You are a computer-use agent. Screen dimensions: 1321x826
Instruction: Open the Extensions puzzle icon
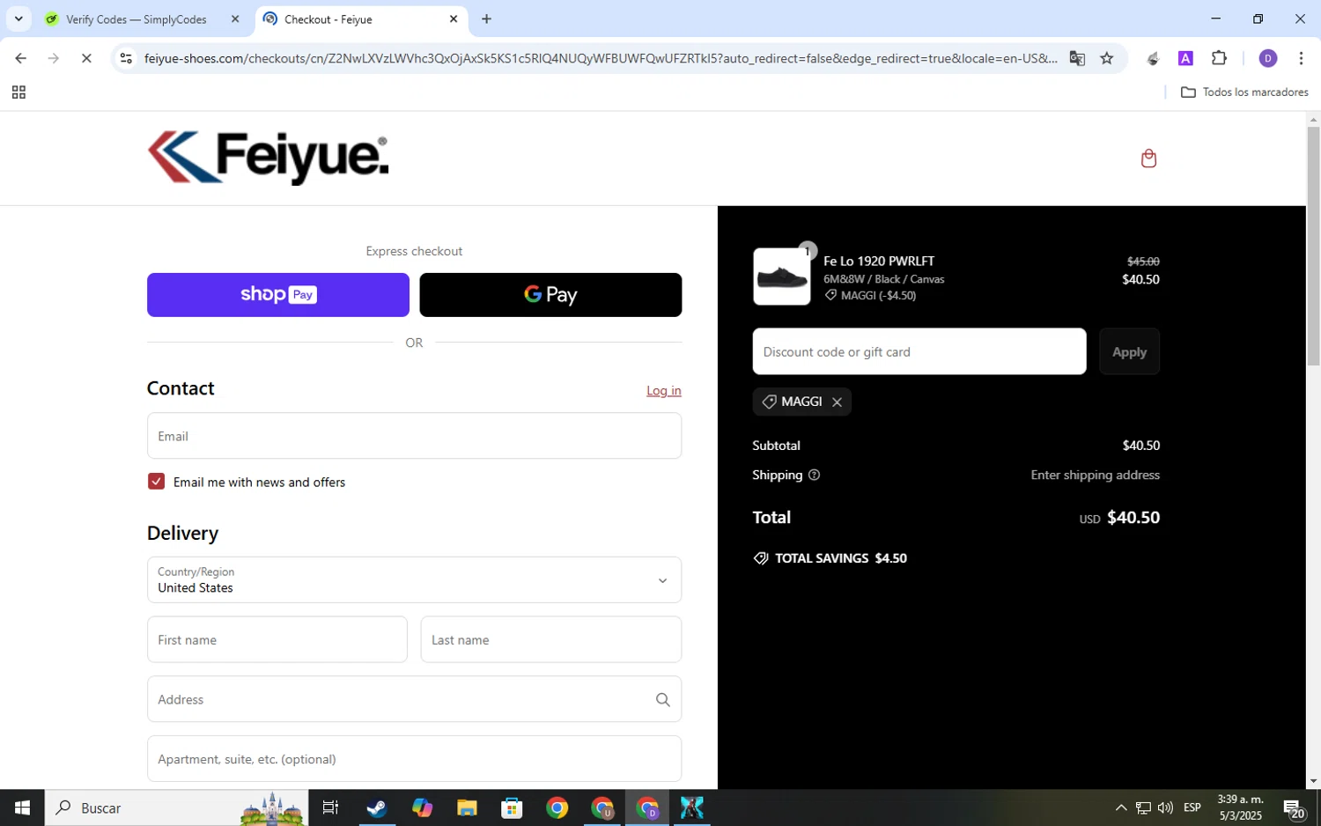(x=1219, y=58)
